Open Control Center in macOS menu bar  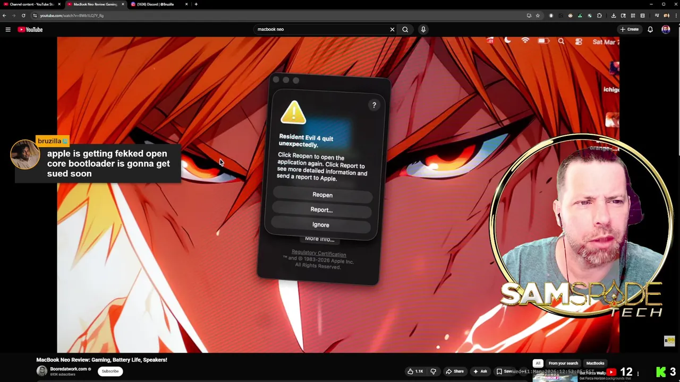click(x=579, y=41)
